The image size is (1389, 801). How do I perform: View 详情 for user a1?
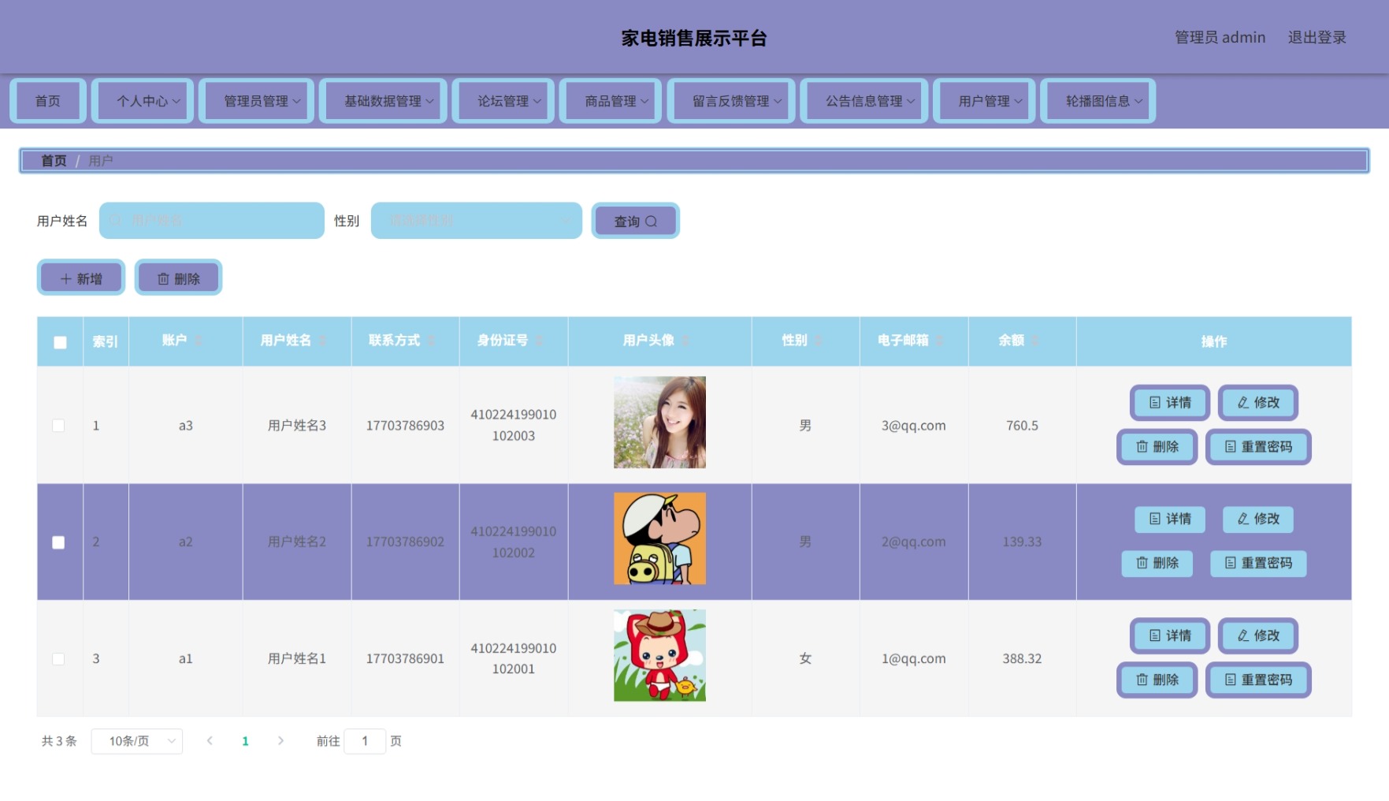(1170, 635)
